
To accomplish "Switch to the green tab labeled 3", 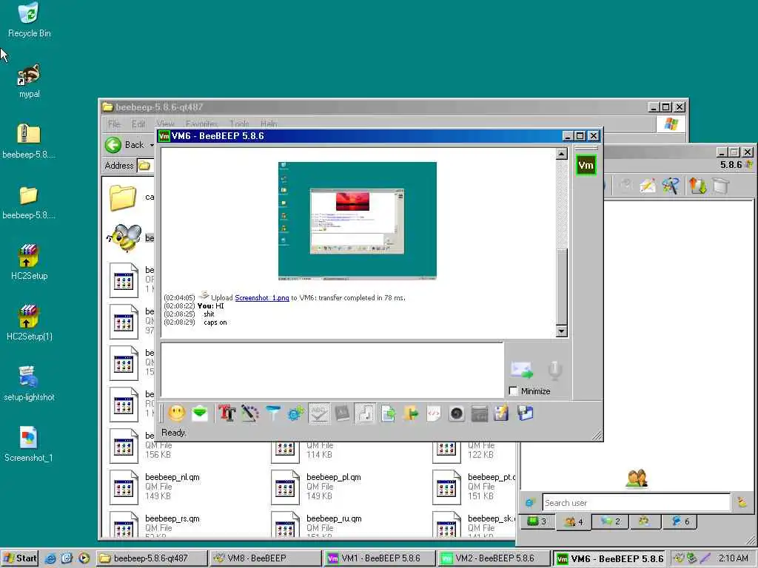I will pos(536,521).
